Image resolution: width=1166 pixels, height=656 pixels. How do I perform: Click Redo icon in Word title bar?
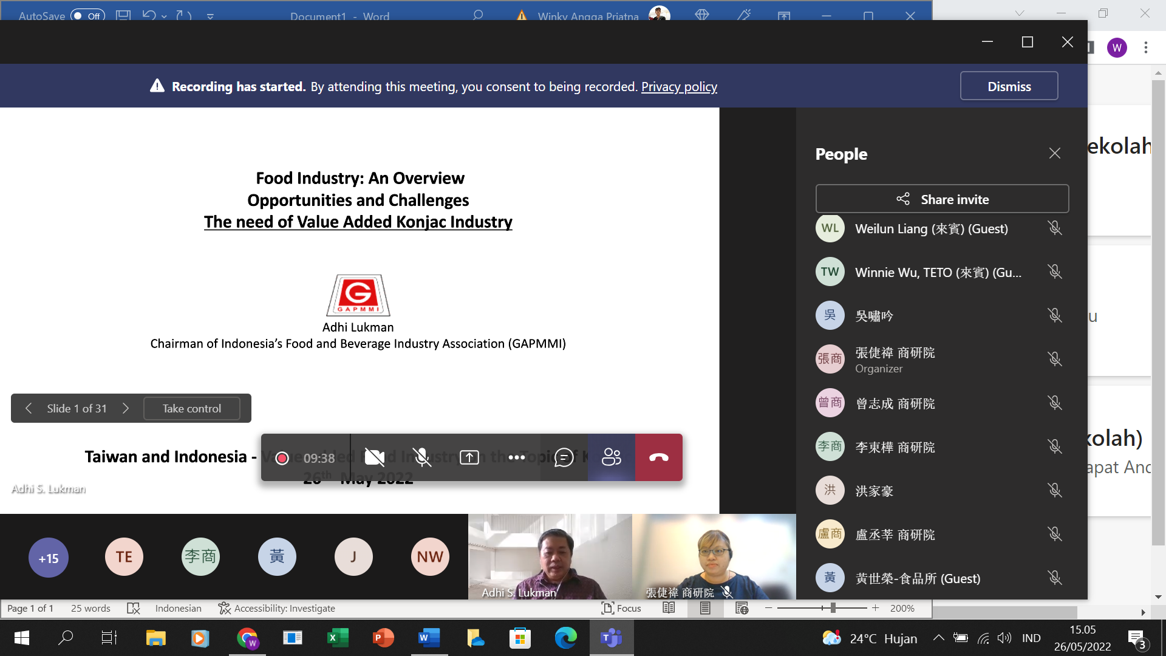coord(183,15)
